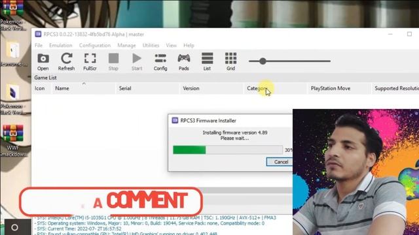Open WWF Smackdown archive on desktop
This screenshot has width=419, height=235.
coord(13,140)
